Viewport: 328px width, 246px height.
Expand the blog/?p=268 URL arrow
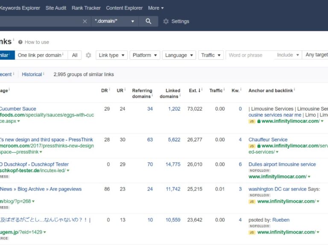click(33, 201)
